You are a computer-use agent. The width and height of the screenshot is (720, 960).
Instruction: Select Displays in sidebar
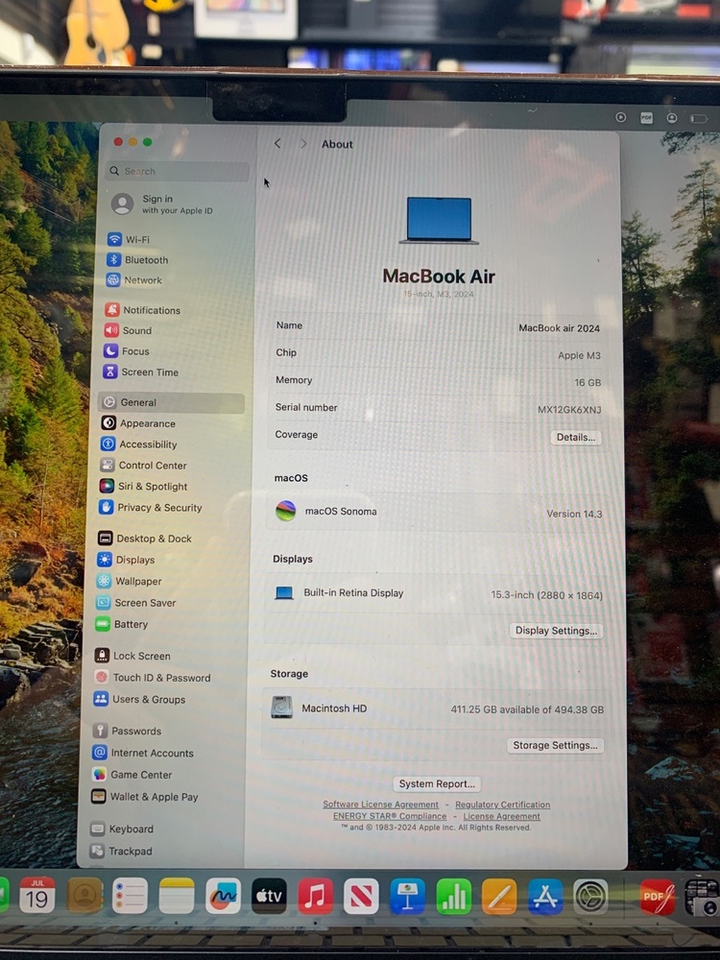coord(126,560)
